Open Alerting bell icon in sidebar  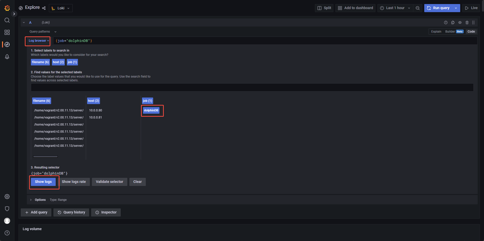click(x=7, y=57)
